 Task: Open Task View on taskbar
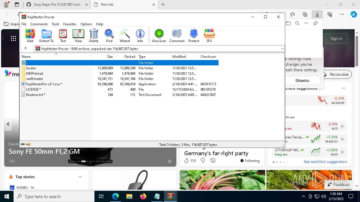(x=101, y=196)
